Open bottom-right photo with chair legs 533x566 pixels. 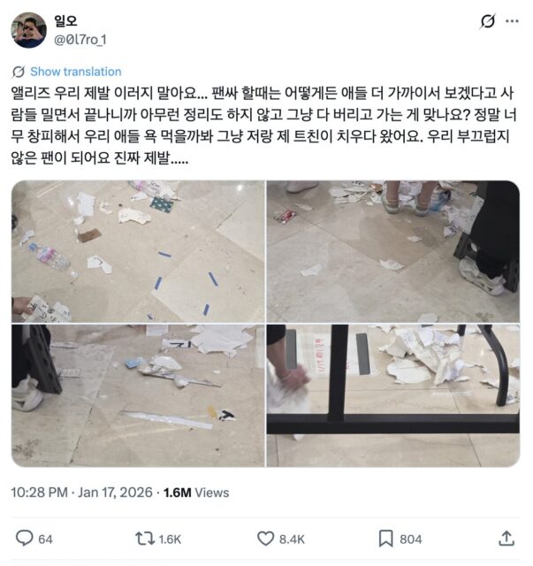pos(393,395)
